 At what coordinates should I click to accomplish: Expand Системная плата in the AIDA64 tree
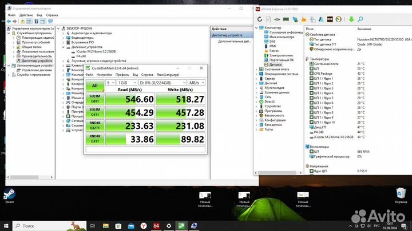click(256, 70)
